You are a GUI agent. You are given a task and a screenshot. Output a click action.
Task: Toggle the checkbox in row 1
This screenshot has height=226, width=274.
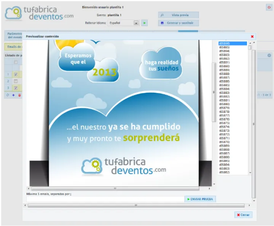[x=16, y=74]
